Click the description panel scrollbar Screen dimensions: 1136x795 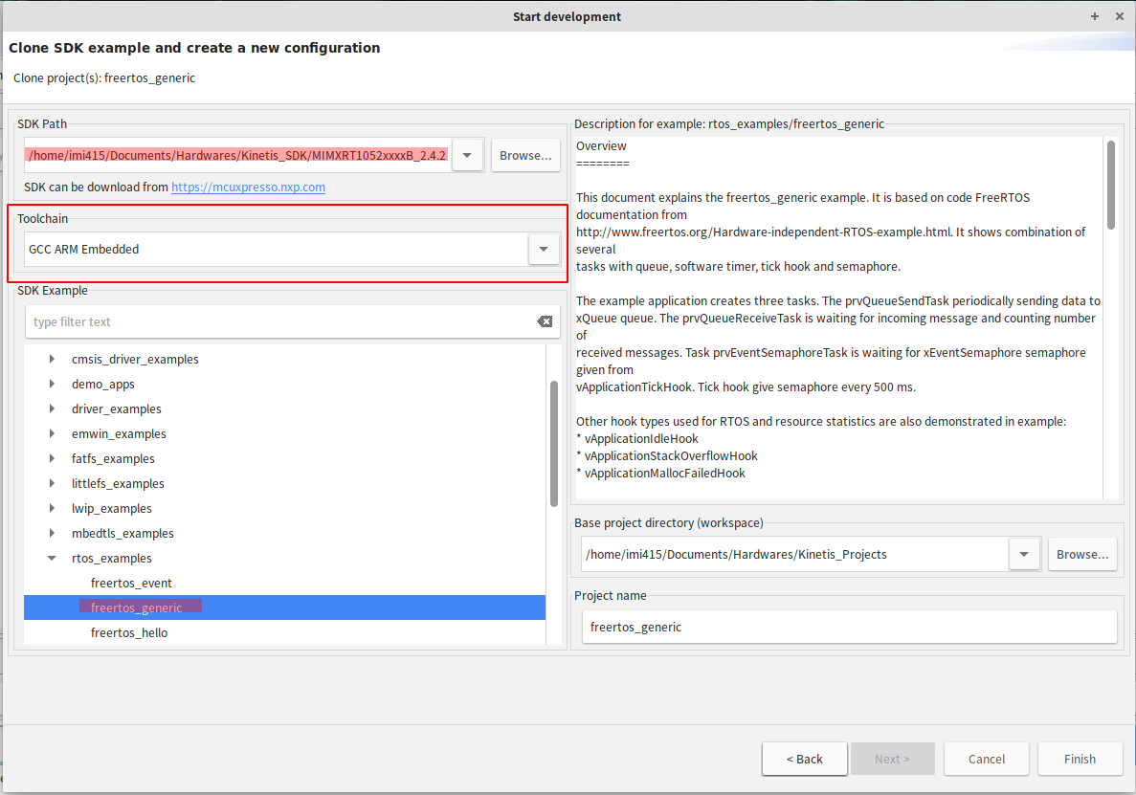click(x=1111, y=186)
